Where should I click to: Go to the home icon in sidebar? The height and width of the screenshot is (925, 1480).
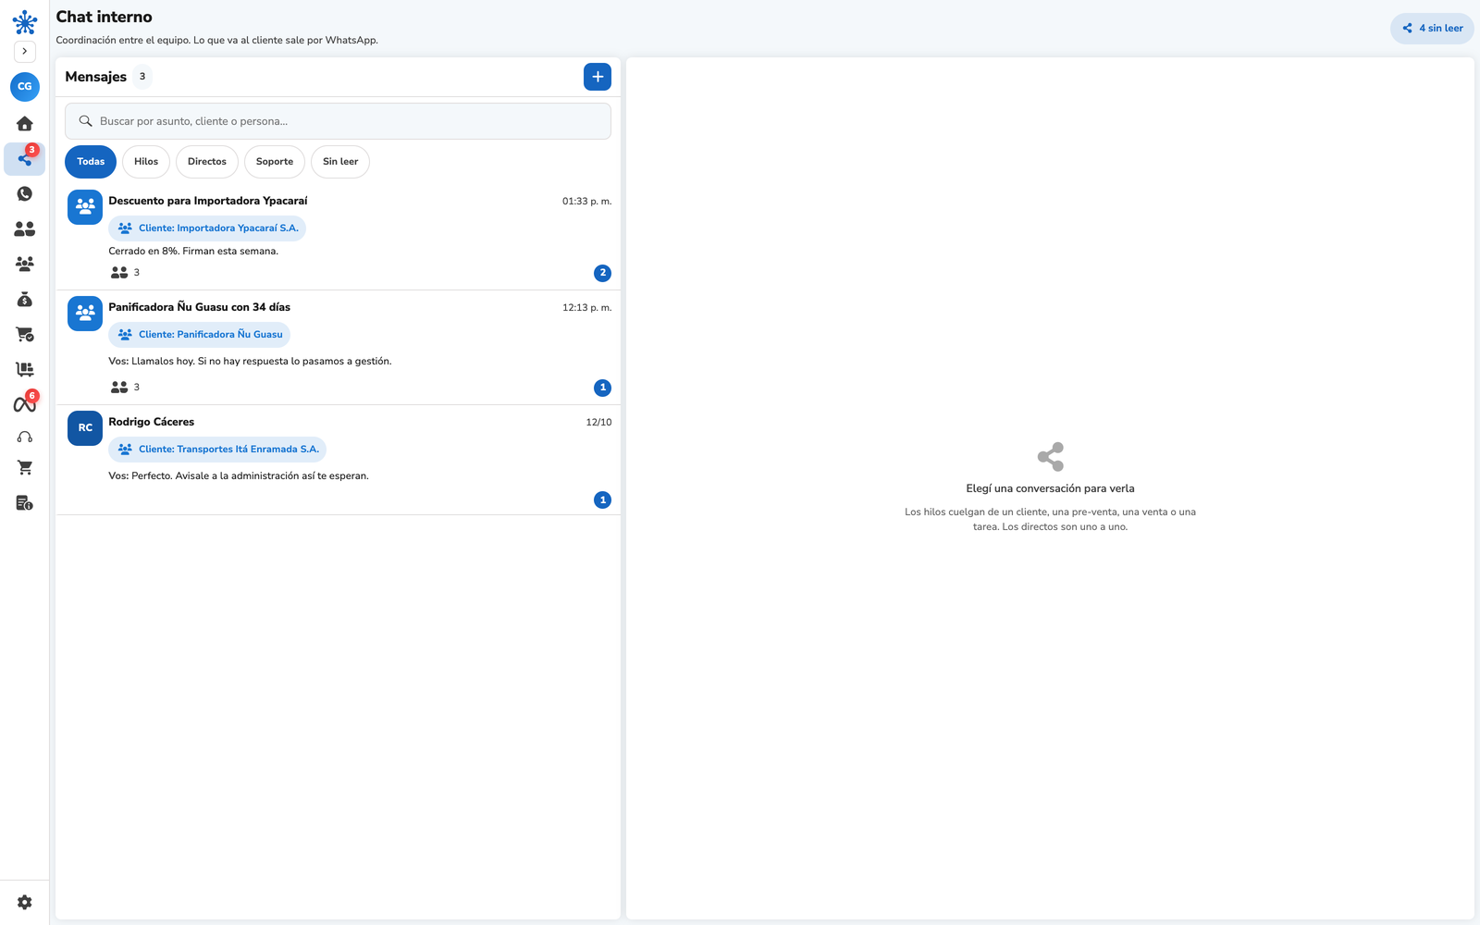click(x=25, y=124)
